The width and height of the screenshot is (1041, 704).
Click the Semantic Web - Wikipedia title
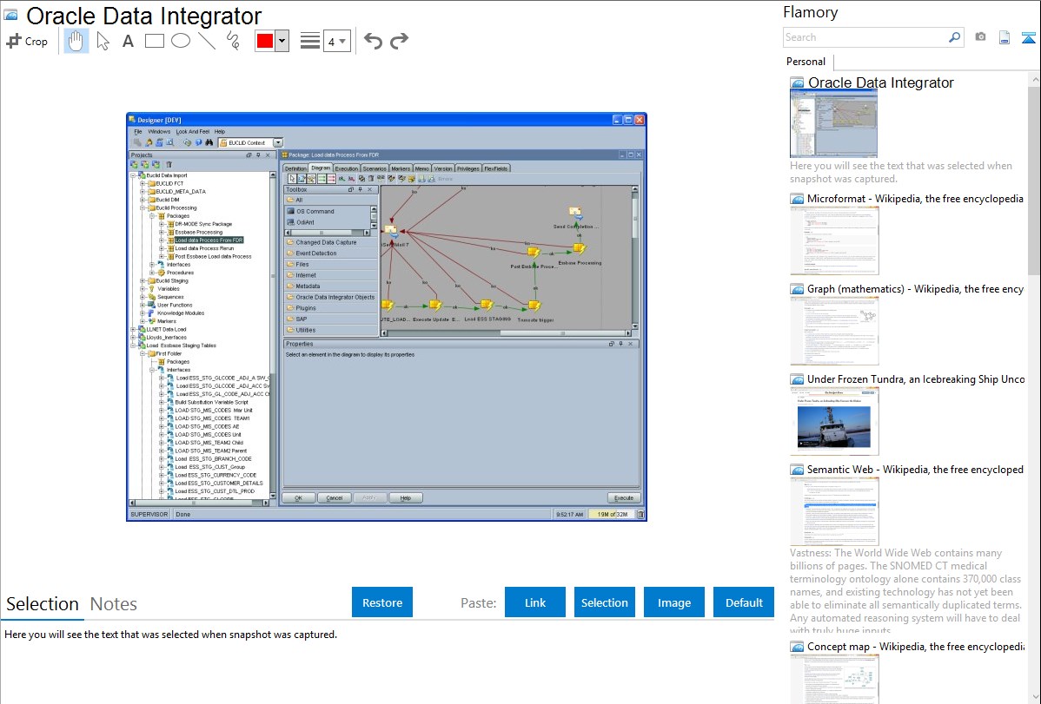(915, 469)
